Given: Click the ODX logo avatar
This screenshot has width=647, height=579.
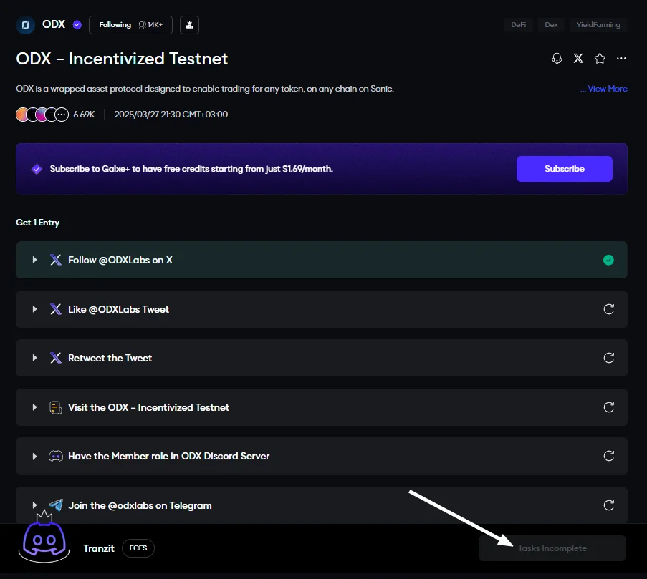Looking at the screenshot, I should point(25,25).
